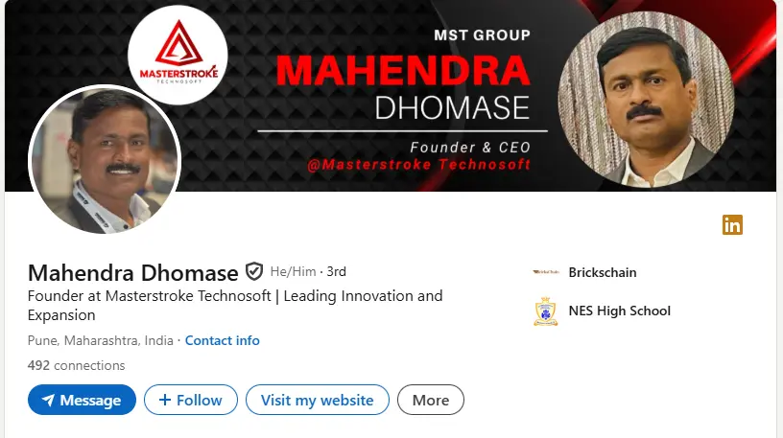Viewport: 783px width, 438px height.
Task: Click the NES High School crest icon
Action: coord(545,311)
